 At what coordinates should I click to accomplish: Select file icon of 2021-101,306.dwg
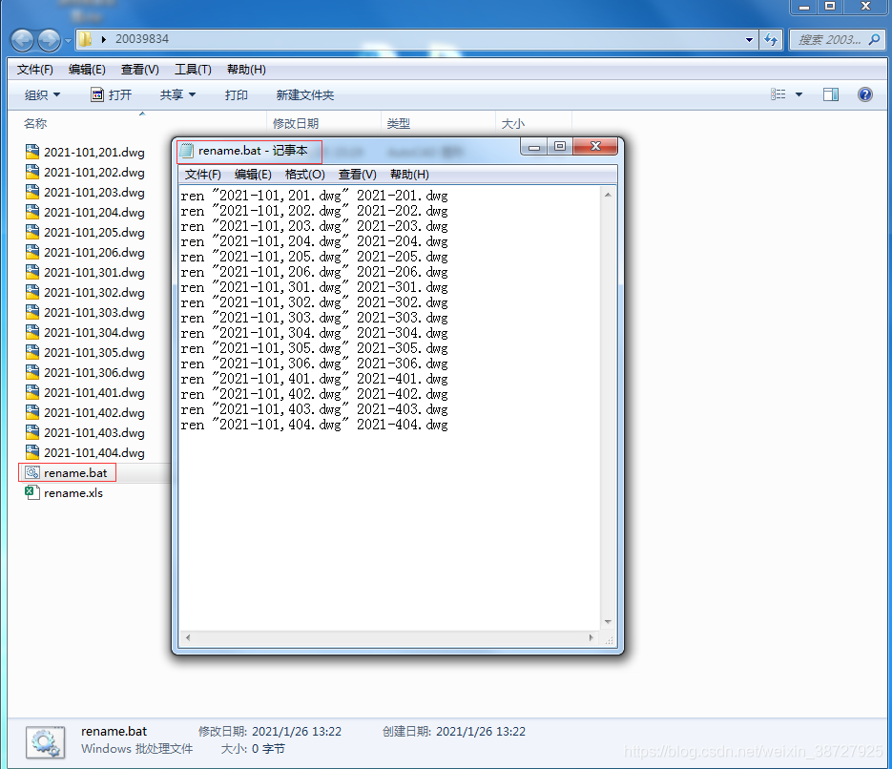click(32, 372)
